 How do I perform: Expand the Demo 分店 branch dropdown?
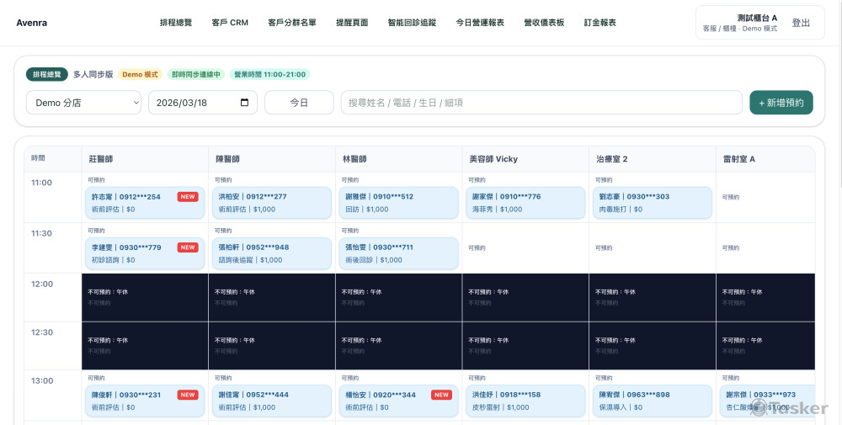[83, 103]
